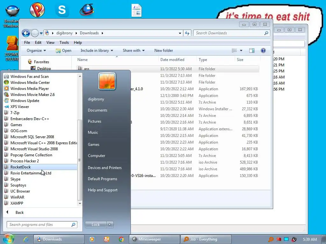Open Devices and Printers

point(104,168)
